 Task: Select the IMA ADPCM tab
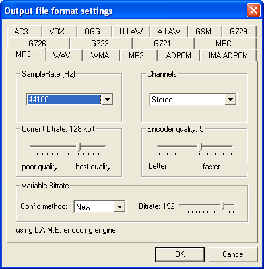[228, 55]
